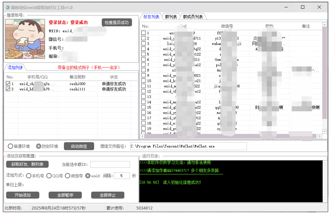The image size is (330, 215).
Task: Click the 当前选中群ID input field
Action: [x=110, y=164]
